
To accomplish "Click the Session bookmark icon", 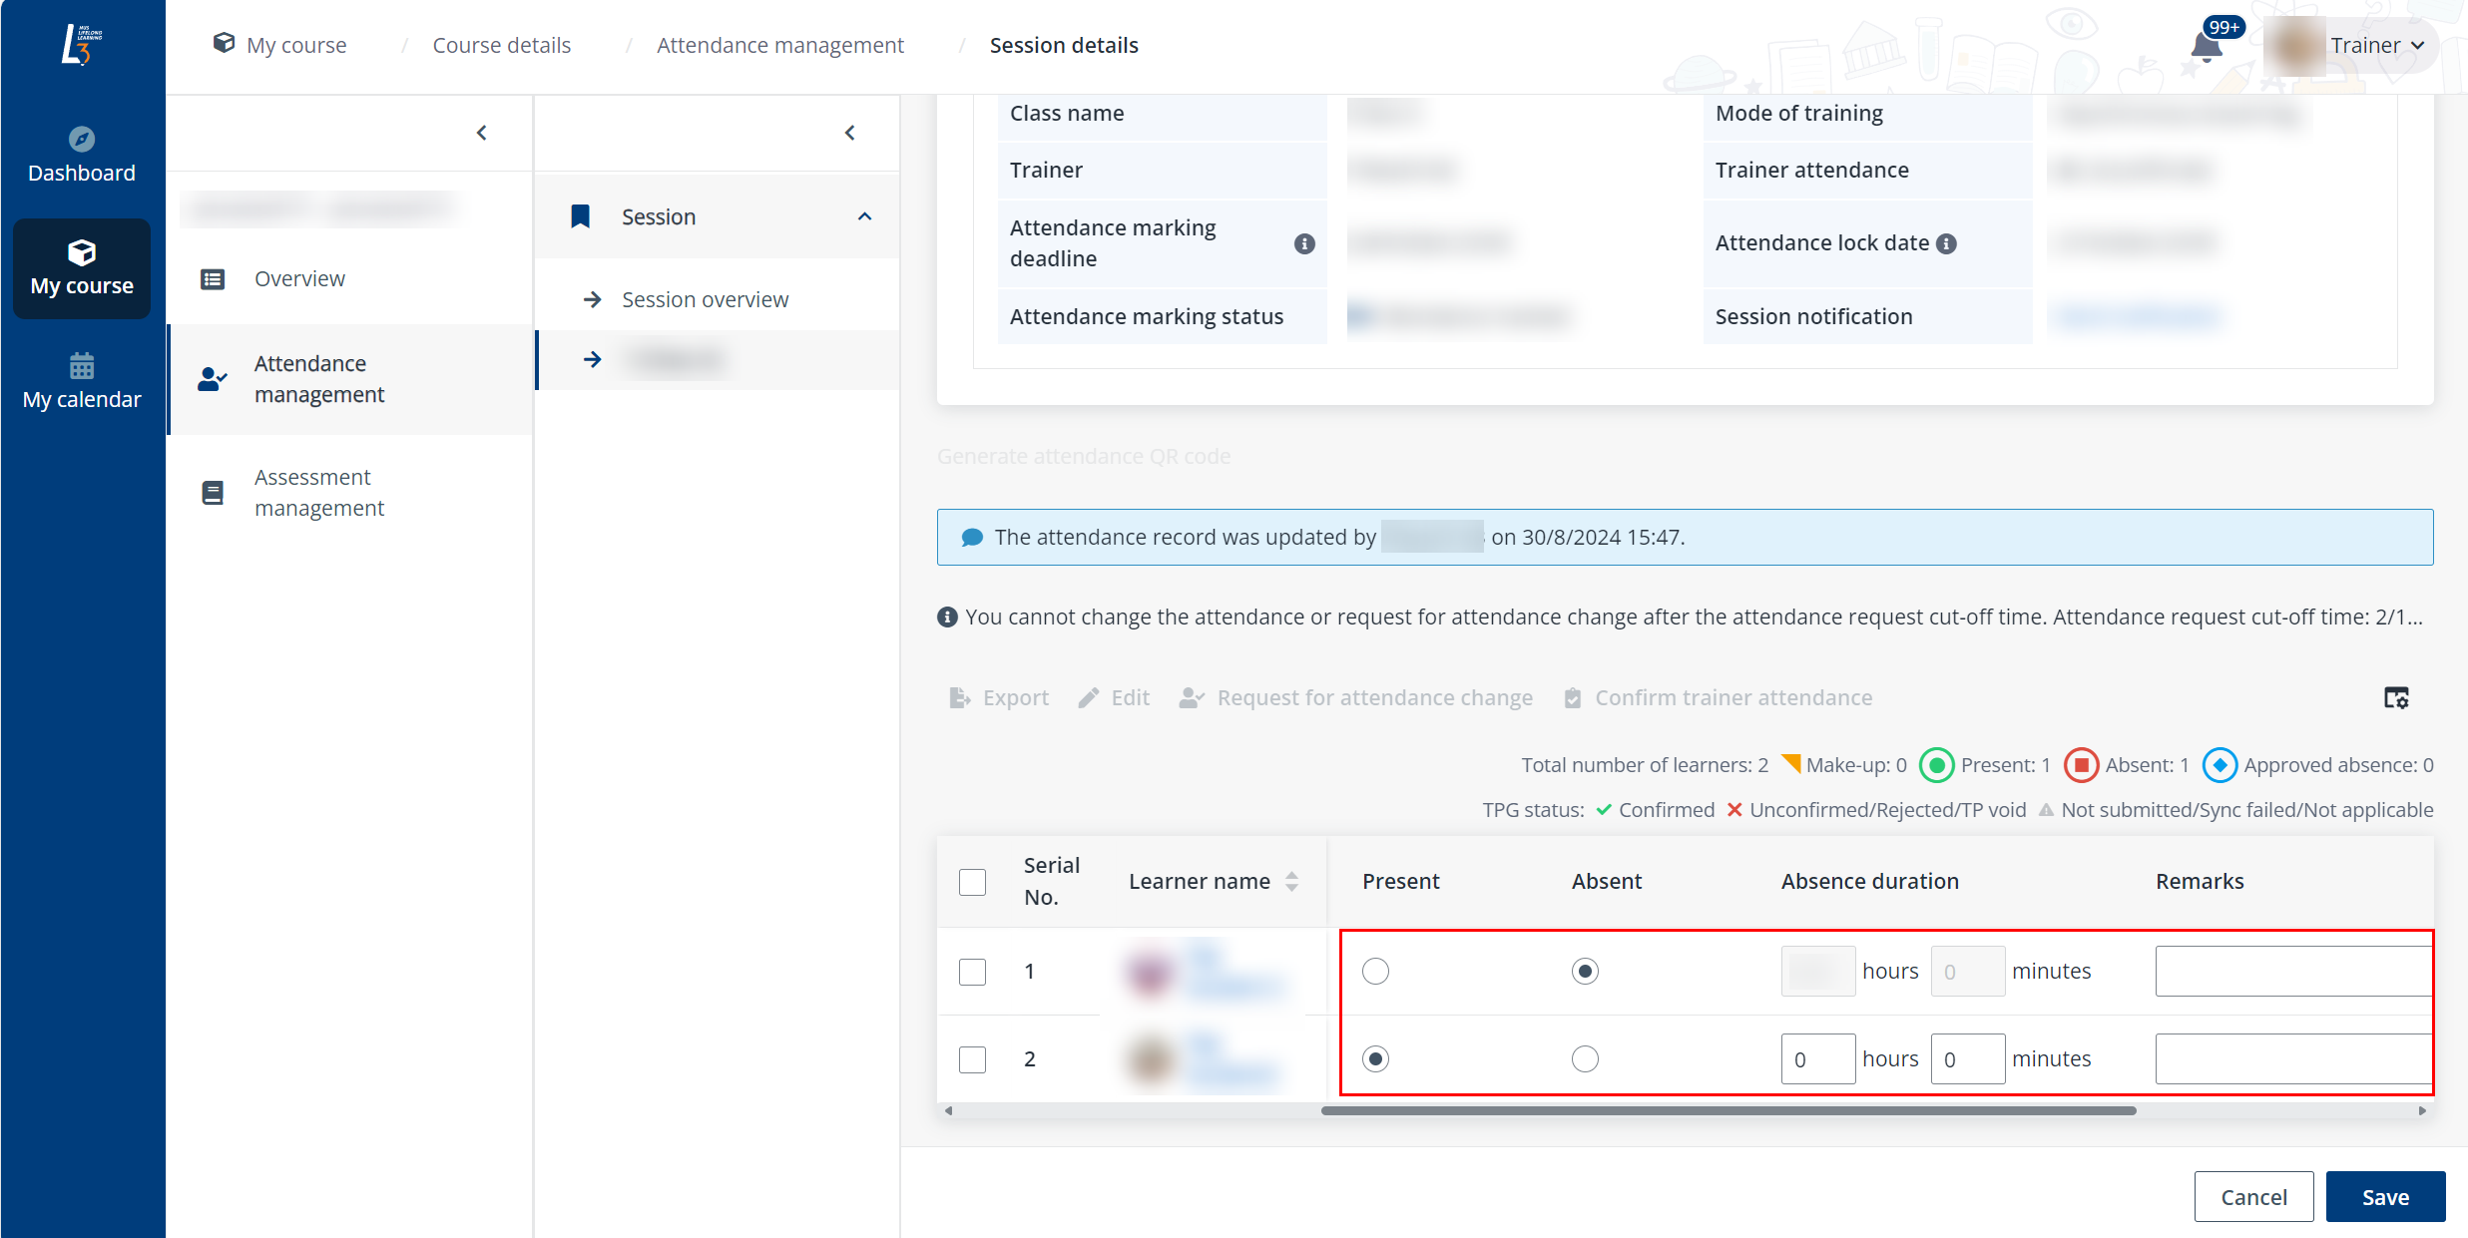I will click(580, 216).
